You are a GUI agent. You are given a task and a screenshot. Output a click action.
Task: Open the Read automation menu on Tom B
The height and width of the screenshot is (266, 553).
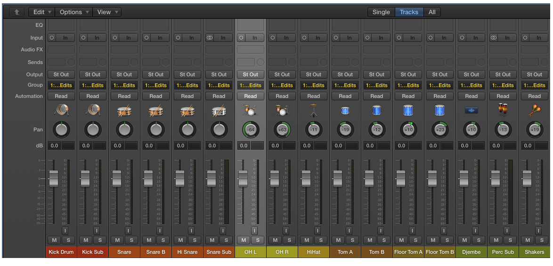(x=377, y=96)
